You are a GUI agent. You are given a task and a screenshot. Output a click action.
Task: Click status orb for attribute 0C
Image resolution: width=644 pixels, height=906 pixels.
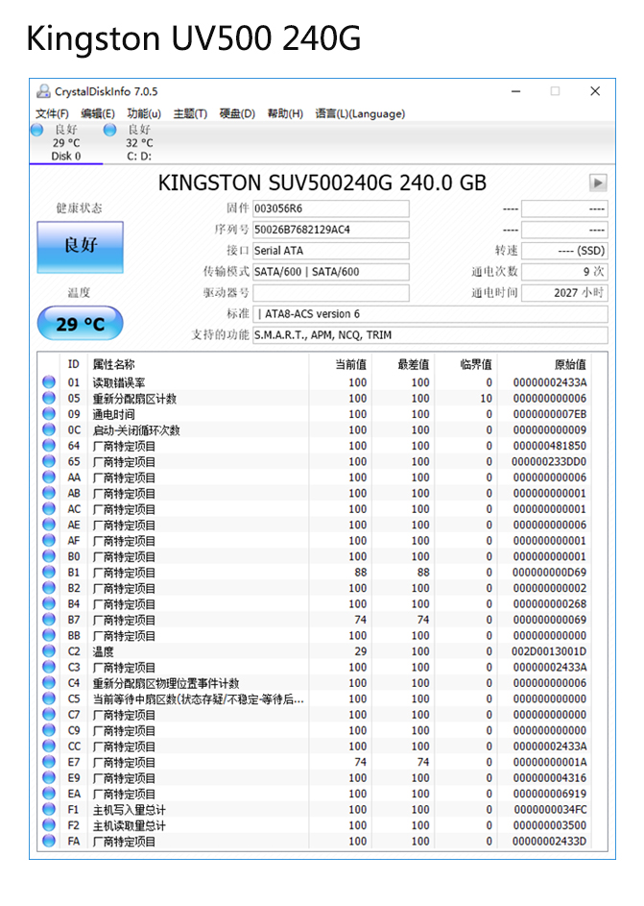(49, 429)
